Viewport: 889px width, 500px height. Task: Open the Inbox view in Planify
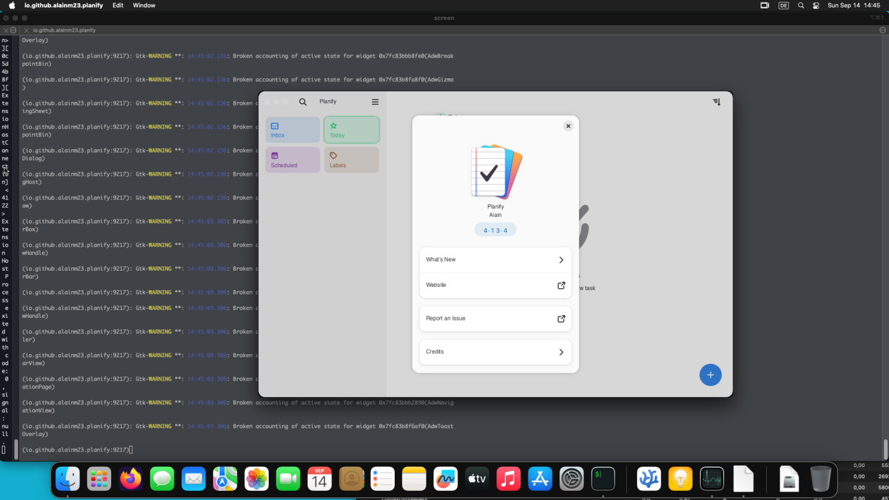(292, 129)
